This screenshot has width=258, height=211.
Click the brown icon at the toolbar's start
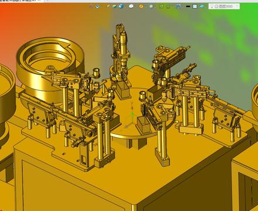pyautogui.click(x=91, y=6)
